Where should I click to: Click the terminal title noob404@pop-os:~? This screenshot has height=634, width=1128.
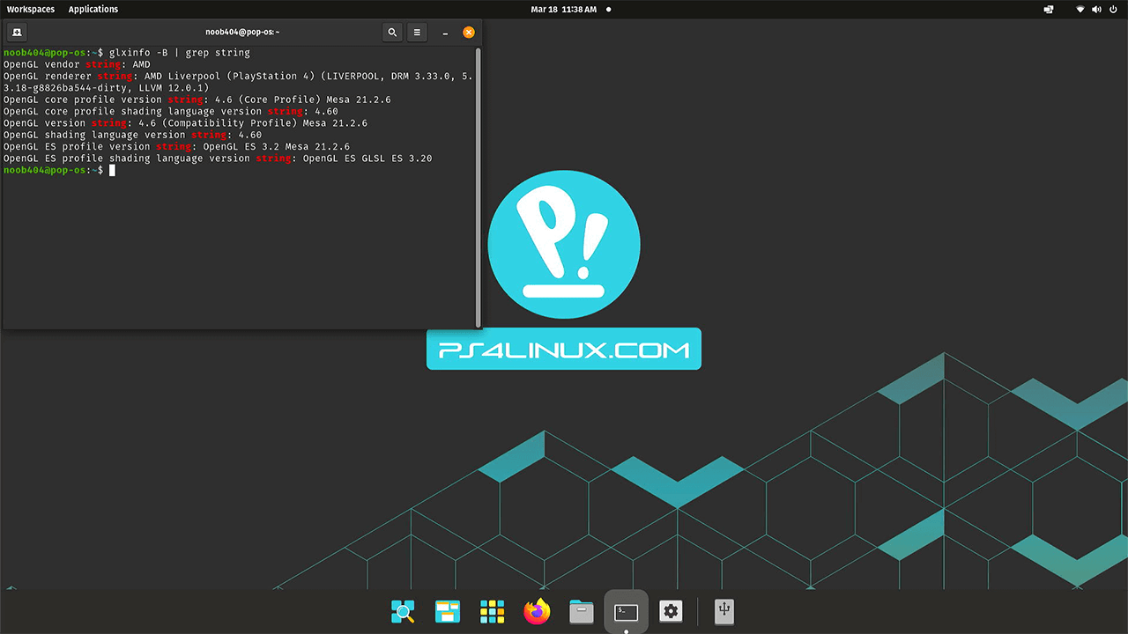pos(242,33)
